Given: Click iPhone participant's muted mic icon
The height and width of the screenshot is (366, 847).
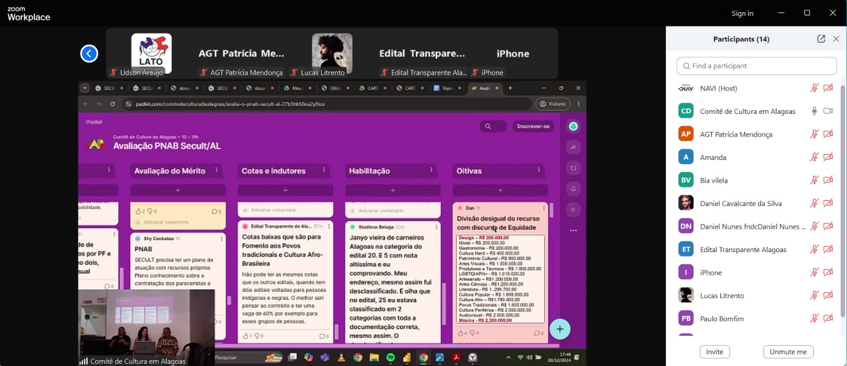Looking at the screenshot, I should coord(814,272).
